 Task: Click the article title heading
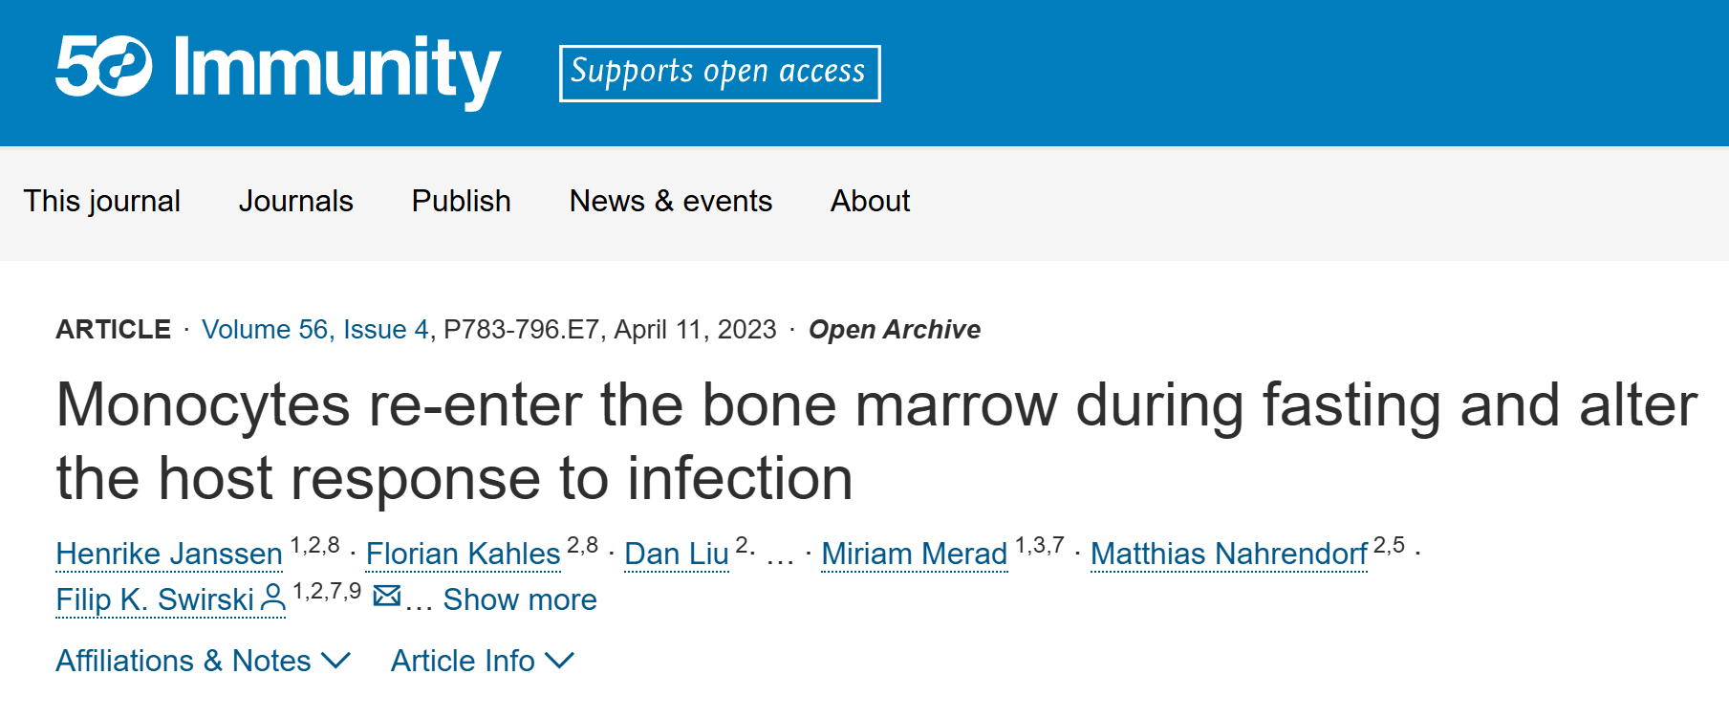[876, 441]
